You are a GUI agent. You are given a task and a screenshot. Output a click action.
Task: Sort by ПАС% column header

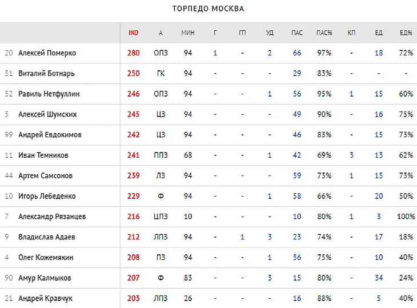click(x=324, y=33)
